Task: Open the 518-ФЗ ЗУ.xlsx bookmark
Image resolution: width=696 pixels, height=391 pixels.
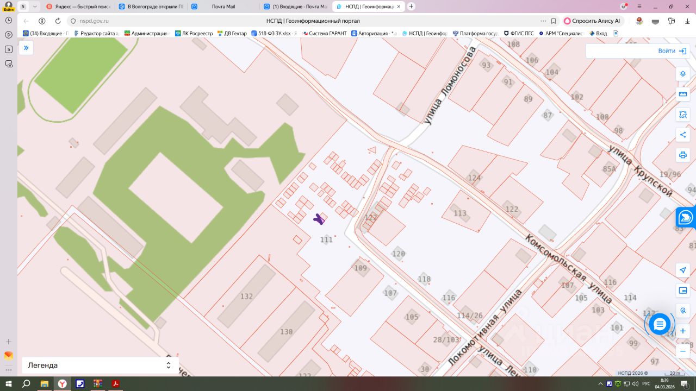Action: click(274, 33)
